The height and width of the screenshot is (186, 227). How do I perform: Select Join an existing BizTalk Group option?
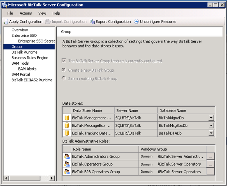64,79
